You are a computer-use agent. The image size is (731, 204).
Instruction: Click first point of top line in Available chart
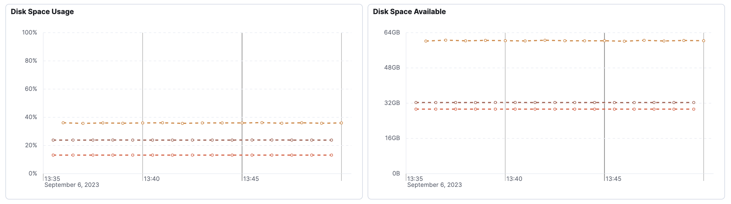coord(426,41)
